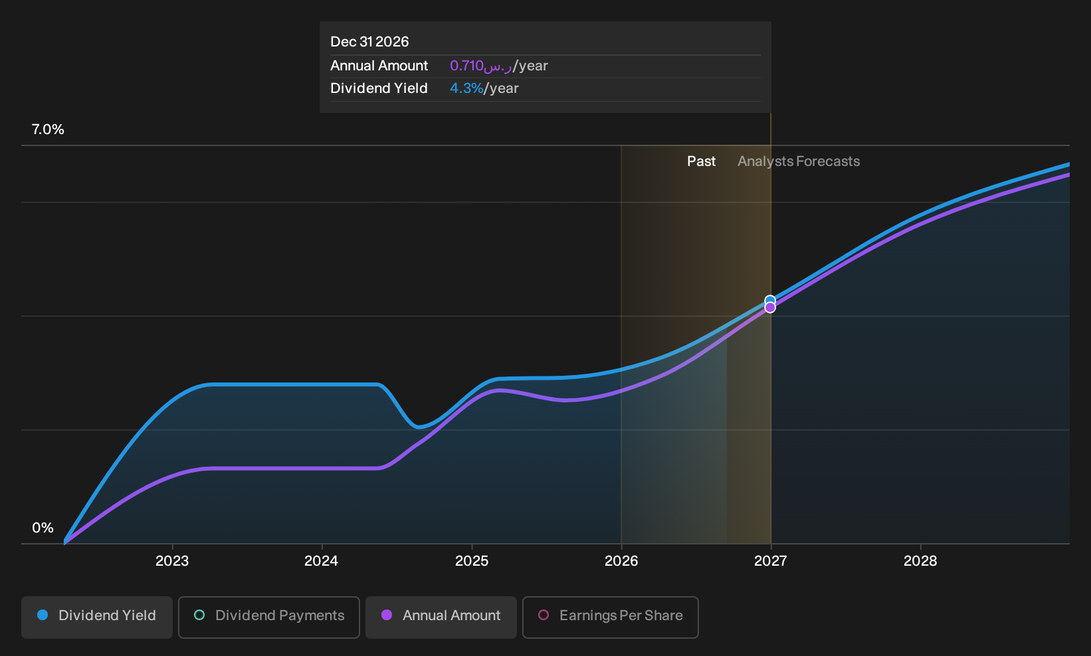The height and width of the screenshot is (656, 1091).
Task: Select the blue dividend yield data point marker
Action: (x=770, y=301)
